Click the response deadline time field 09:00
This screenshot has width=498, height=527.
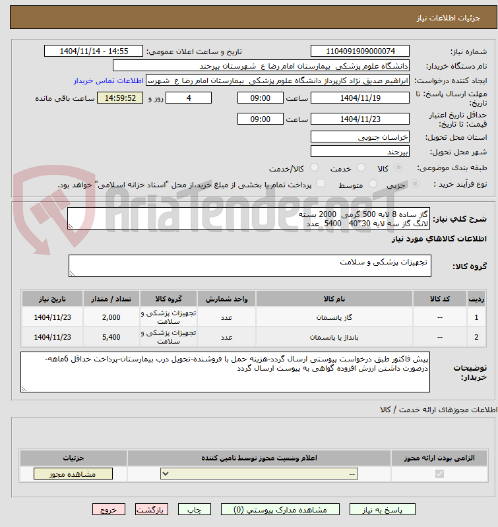(260, 98)
